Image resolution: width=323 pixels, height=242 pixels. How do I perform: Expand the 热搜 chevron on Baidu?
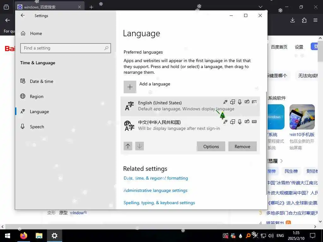[x=281, y=161]
